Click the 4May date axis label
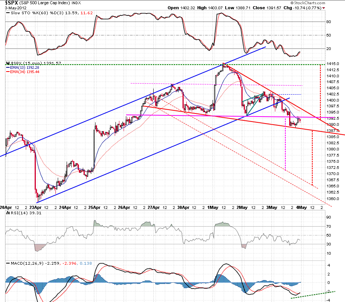This screenshot has height=302, width=345. [x=301, y=207]
